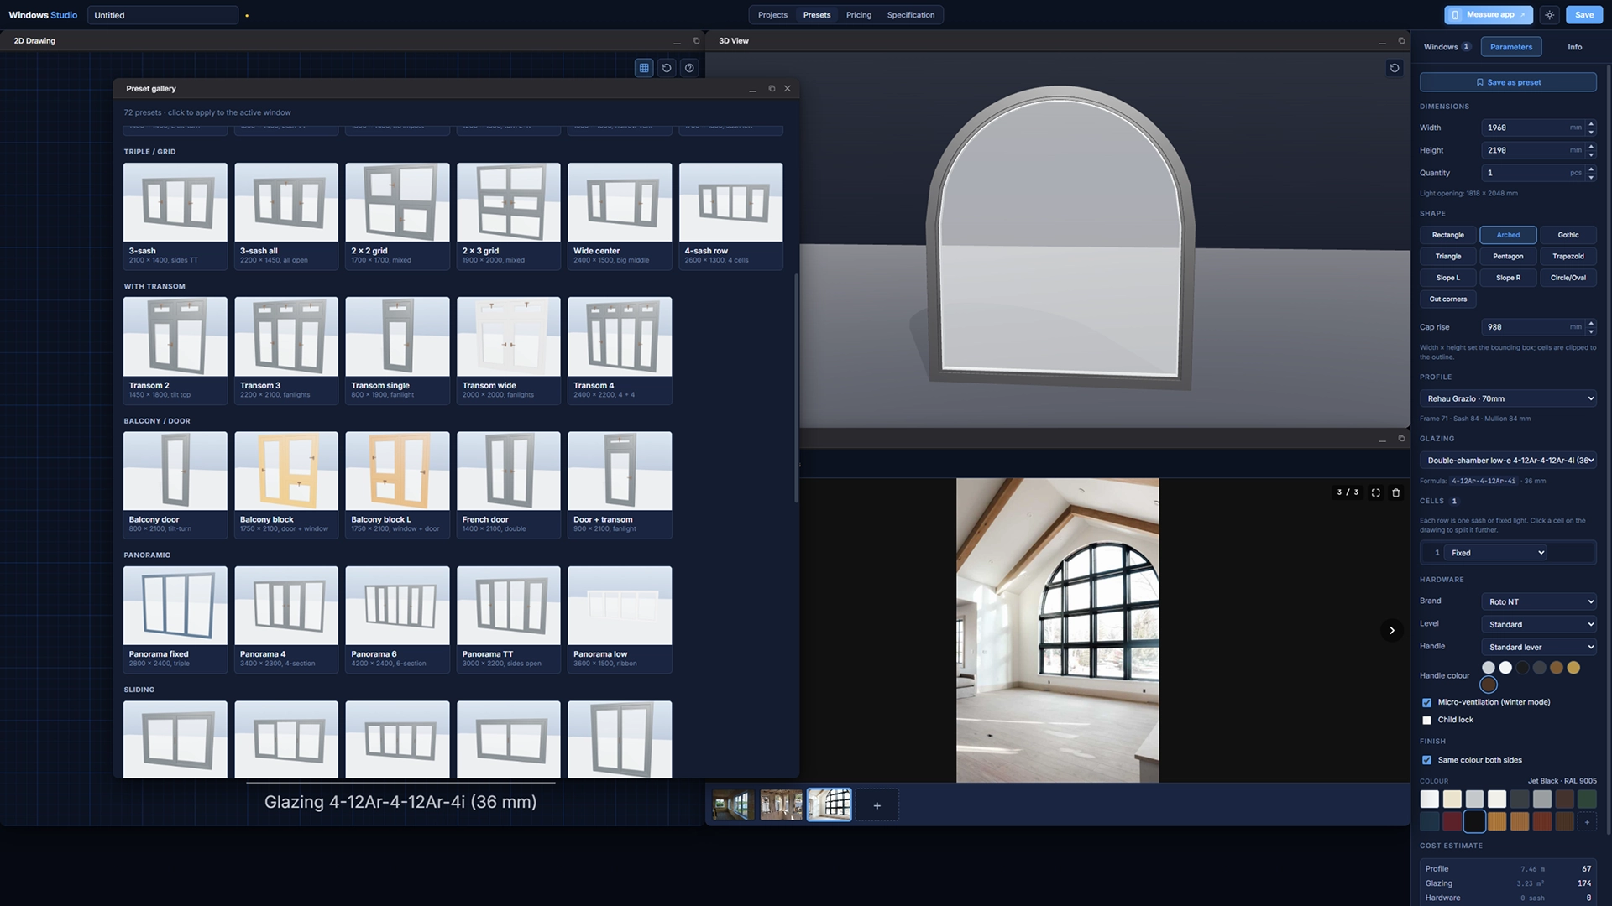Select the Cut corners shape option

[x=1448, y=299]
